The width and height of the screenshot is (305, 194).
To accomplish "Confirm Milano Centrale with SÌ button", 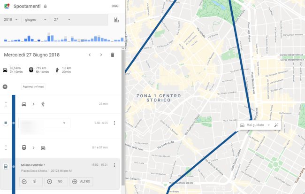I will point(31,181).
